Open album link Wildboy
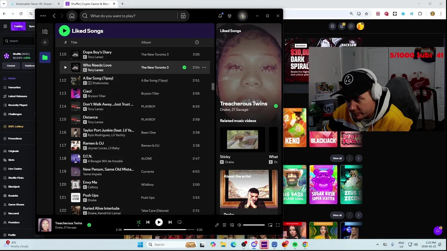 [x=147, y=184]
